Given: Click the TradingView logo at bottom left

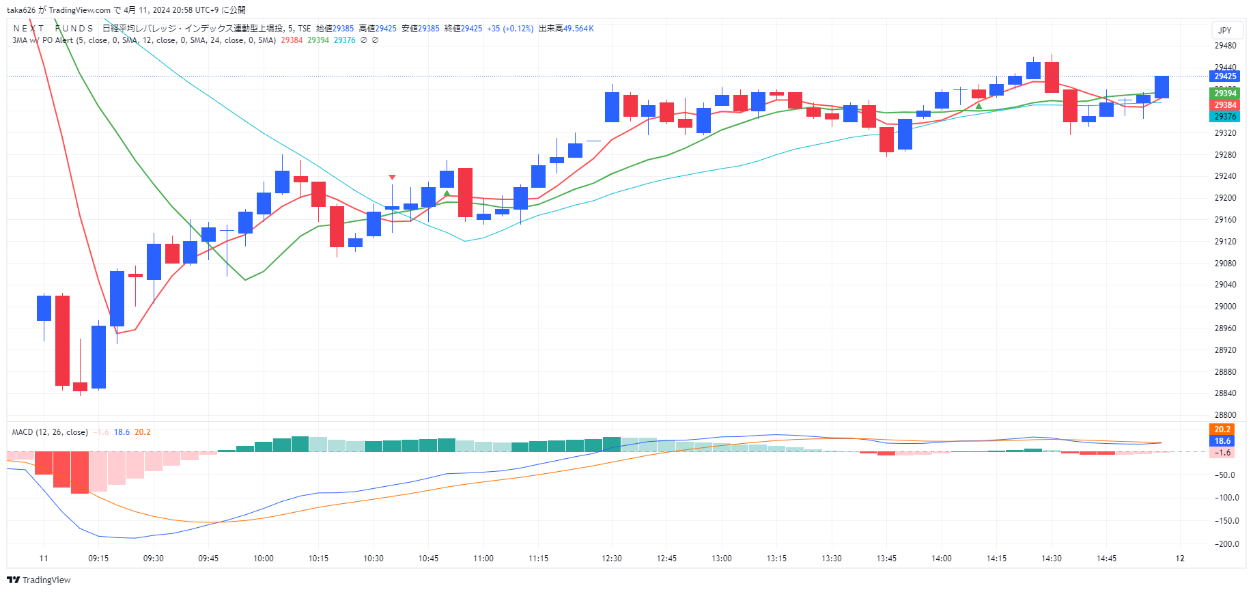Looking at the screenshot, I should pos(39,580).
